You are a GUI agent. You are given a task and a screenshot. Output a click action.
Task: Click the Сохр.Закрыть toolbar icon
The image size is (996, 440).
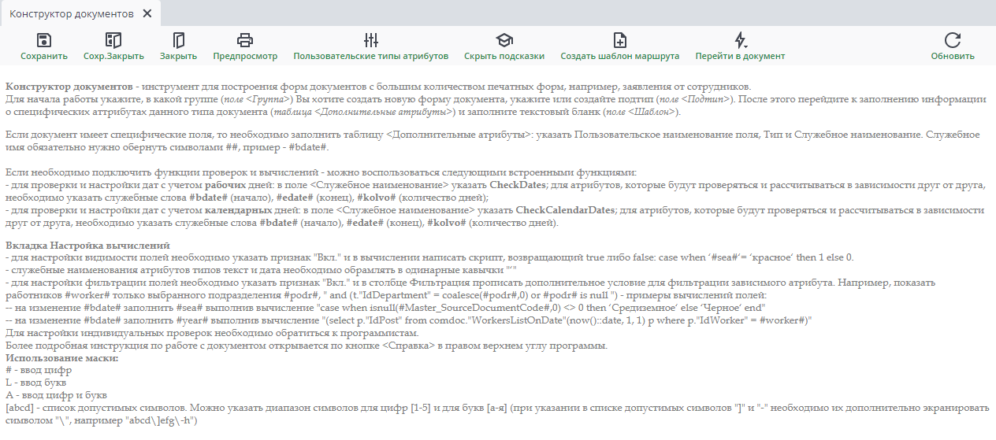(x=113, y=40)
